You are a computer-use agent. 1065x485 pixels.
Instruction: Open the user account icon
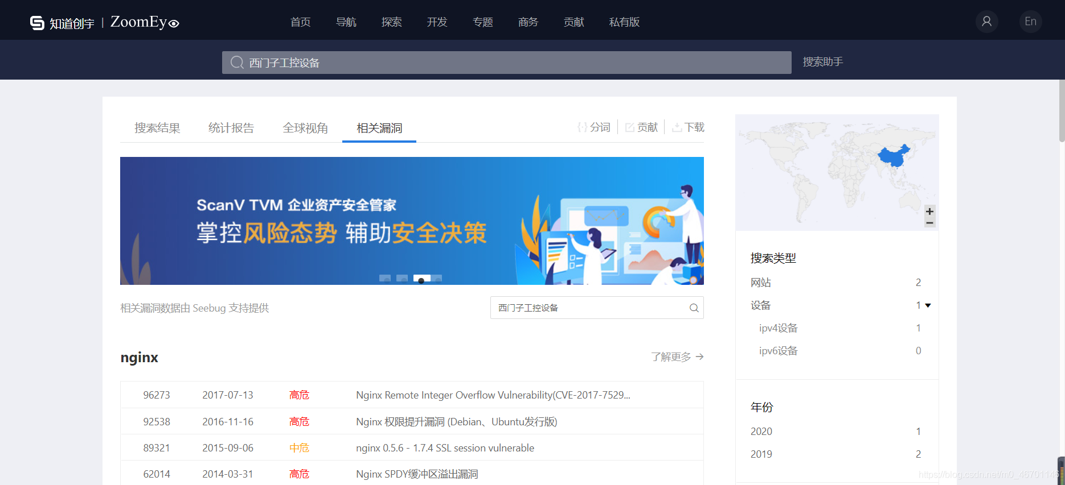(987, 22)
